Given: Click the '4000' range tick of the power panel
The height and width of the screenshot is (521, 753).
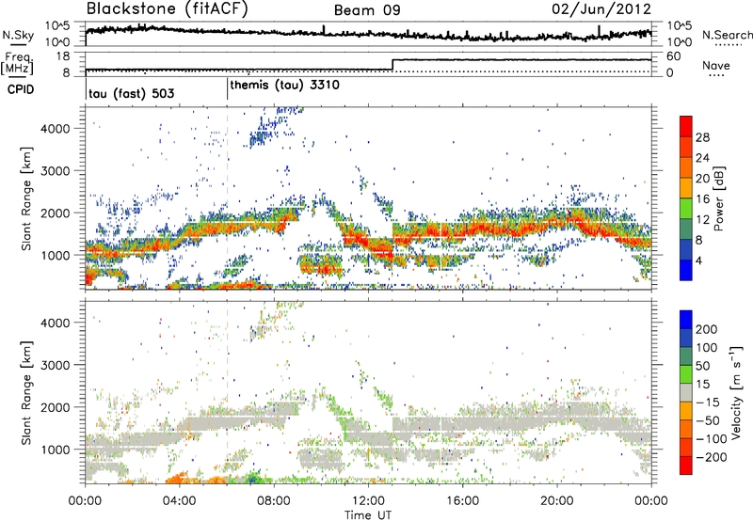Looking at the screenshot, I should click(x=56, y=129).
